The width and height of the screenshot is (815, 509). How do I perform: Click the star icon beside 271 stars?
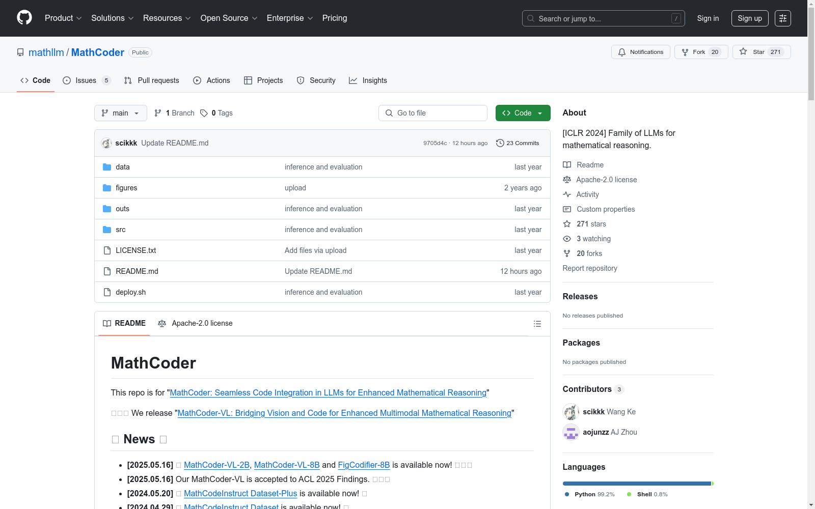567,224
